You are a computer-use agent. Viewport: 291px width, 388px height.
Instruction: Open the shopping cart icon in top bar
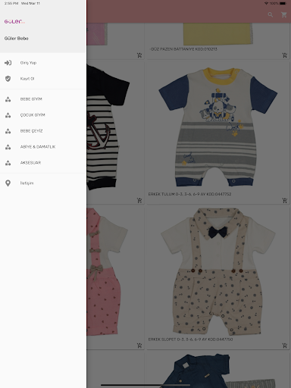[284, 14]
